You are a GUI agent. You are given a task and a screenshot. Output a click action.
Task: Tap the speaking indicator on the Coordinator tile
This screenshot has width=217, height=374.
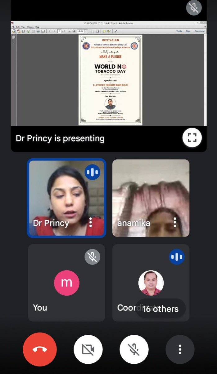177,257
